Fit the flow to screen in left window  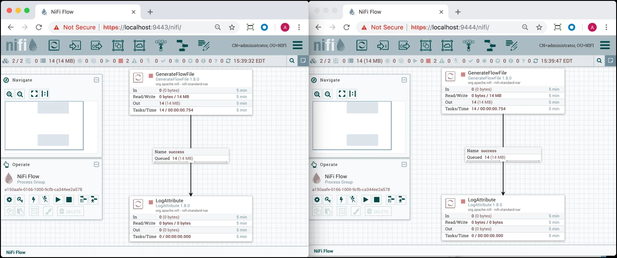pos(34,94)
